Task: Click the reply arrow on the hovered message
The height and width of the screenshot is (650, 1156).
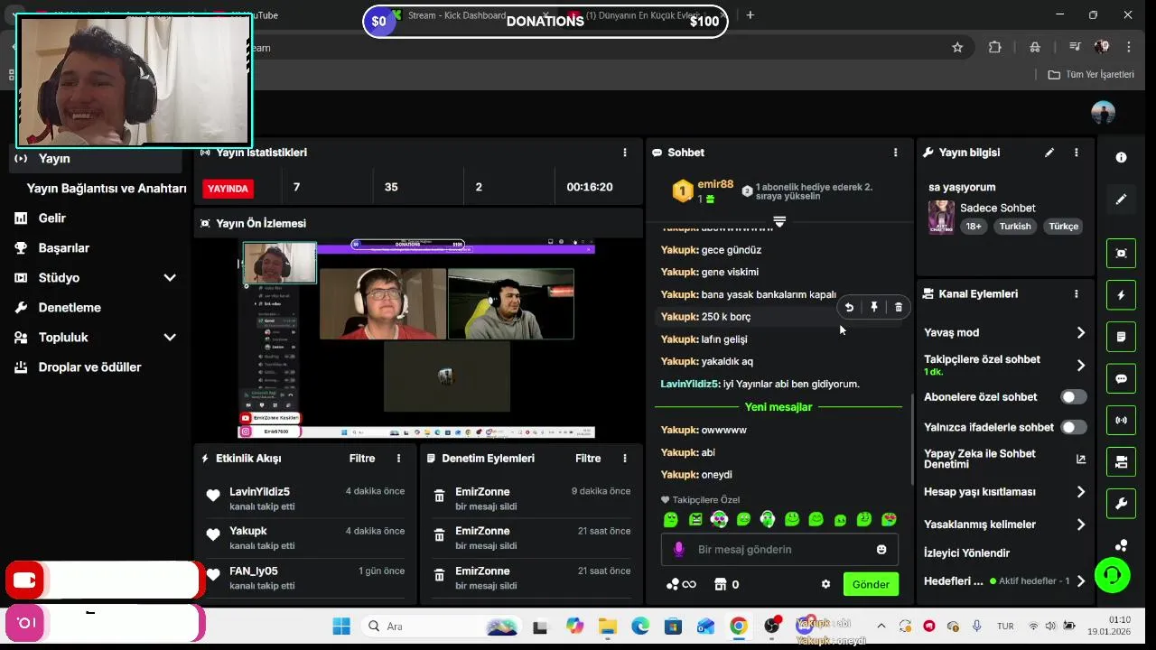Action: tap(849, 308)
